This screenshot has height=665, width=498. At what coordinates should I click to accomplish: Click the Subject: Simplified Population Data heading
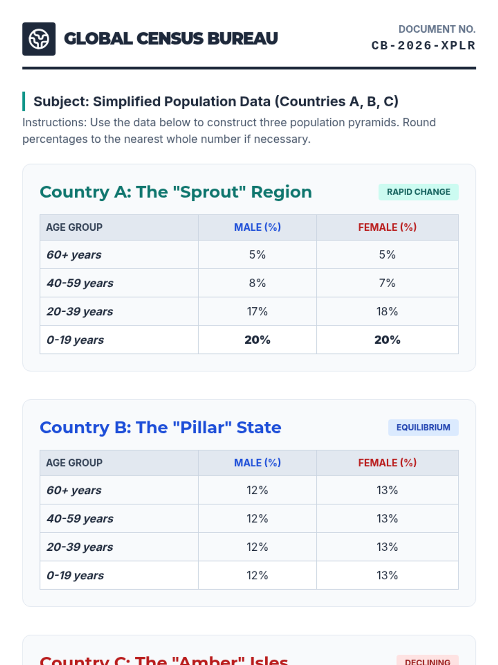click(216, 101)
